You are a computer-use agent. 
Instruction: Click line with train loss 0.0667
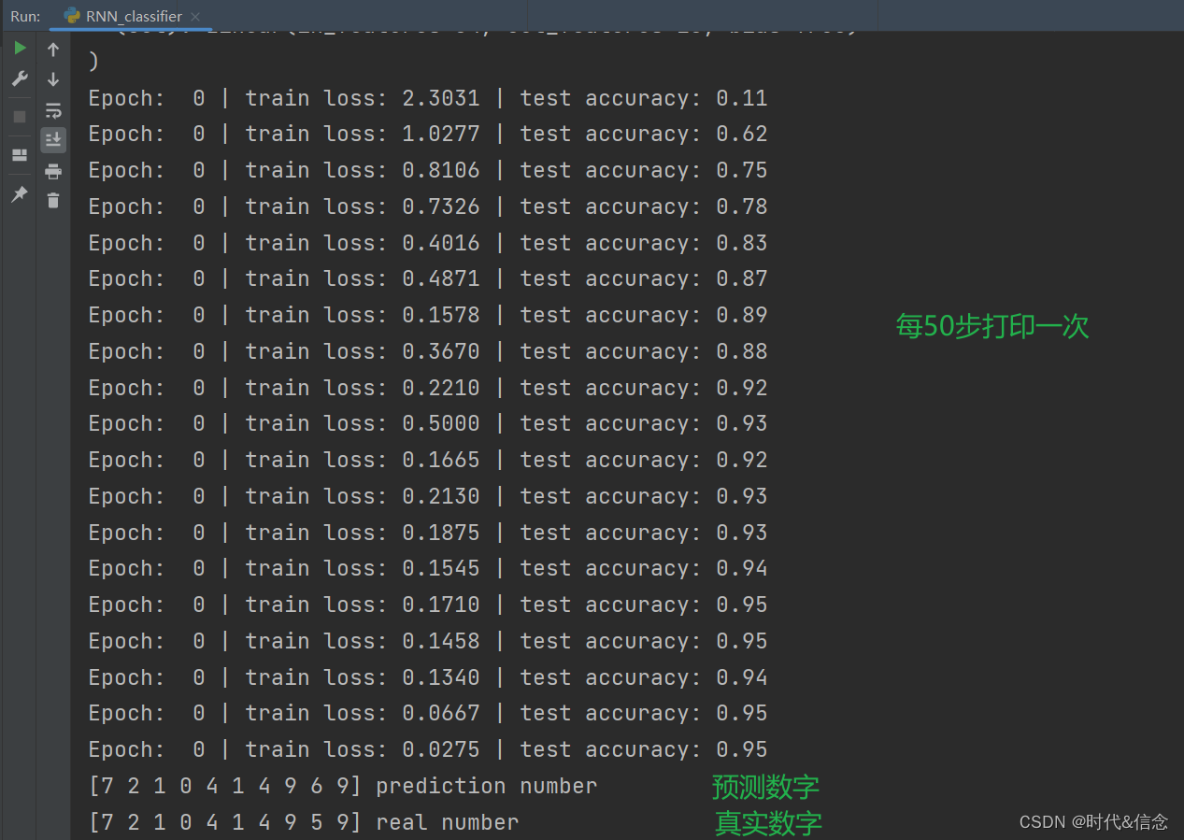click(428, 714)
